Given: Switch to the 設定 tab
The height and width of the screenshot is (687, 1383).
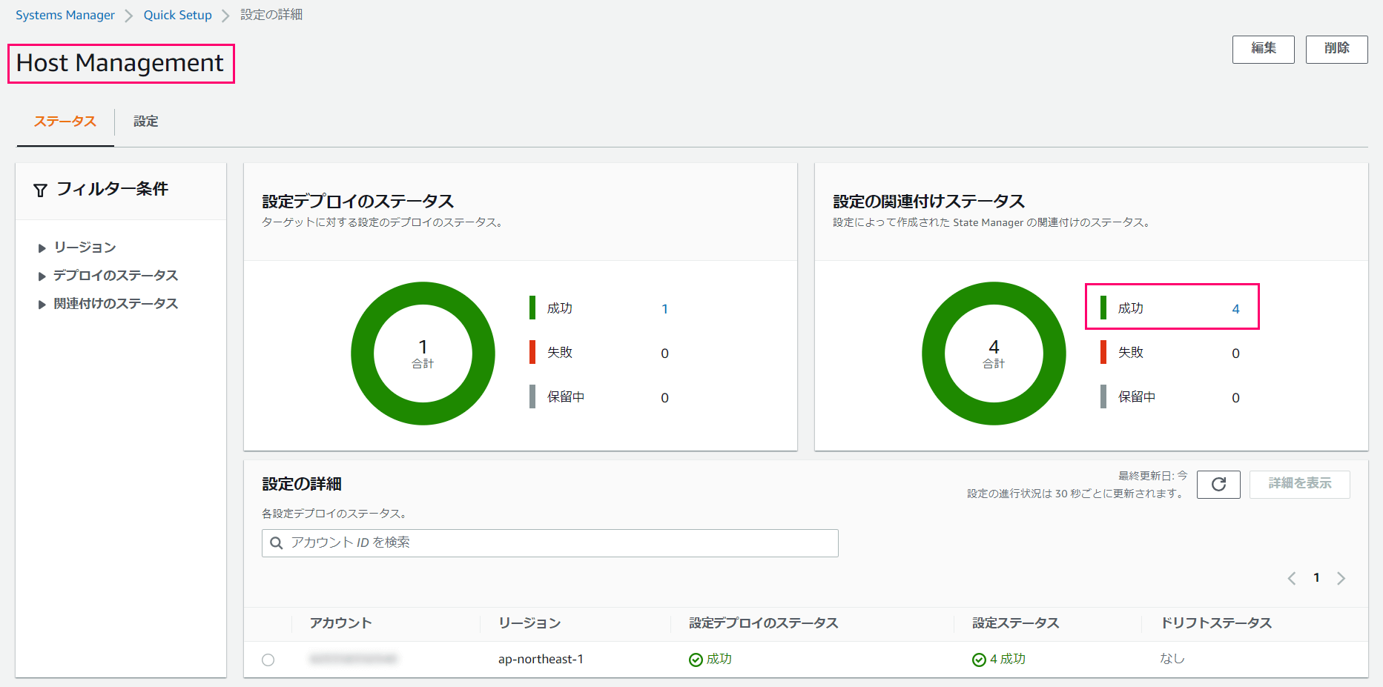Looking at the screenshot, I should [145, 121].
